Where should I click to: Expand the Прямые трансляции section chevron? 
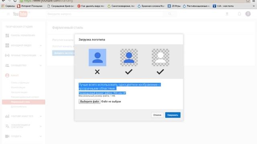click(41, 55)
